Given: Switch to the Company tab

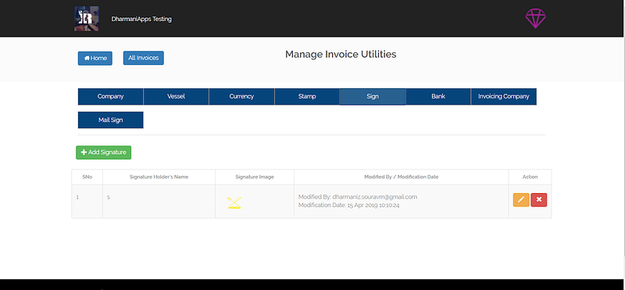Looking at the screenshot, I should 110,96.
